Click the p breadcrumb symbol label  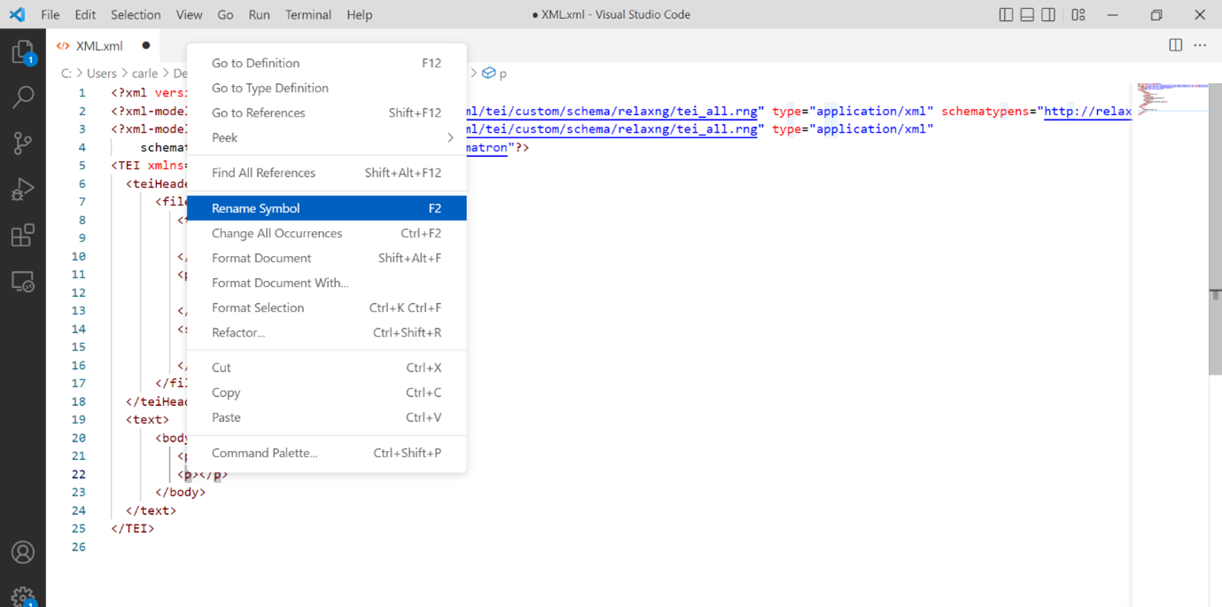pyautogui.click(x=503, y=74)
